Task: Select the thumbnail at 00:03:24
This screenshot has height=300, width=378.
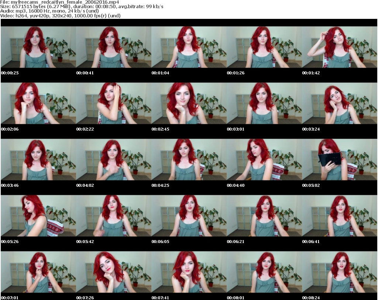Action: pos(340,103)
